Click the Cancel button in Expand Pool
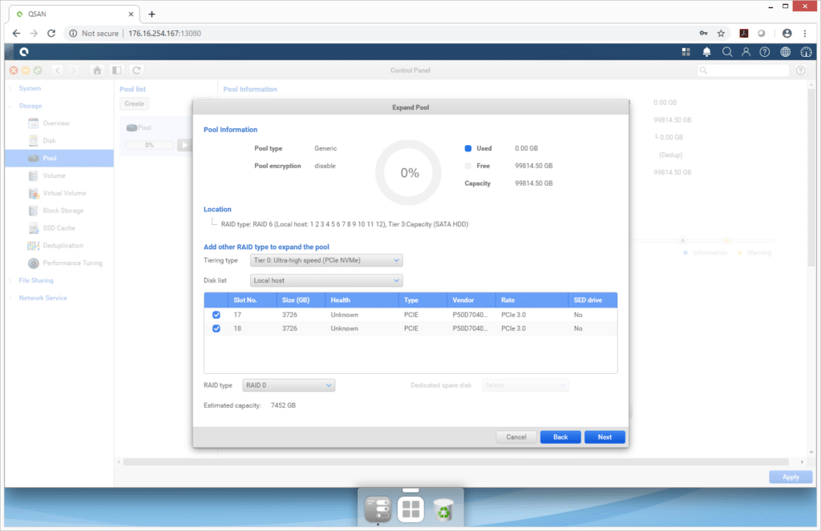821x531 pixels. click(x=516, y=436)
